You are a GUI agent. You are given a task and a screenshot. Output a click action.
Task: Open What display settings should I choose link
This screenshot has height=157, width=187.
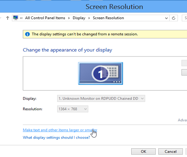[x=56, y=137]
